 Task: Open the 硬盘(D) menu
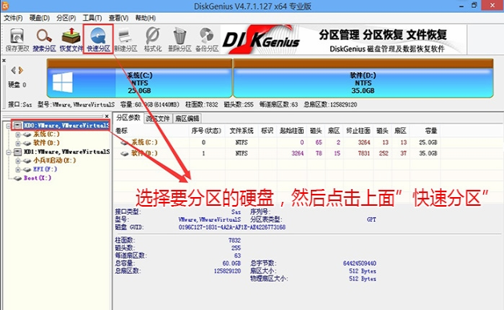pyautogui.click(x=39, y=18)
